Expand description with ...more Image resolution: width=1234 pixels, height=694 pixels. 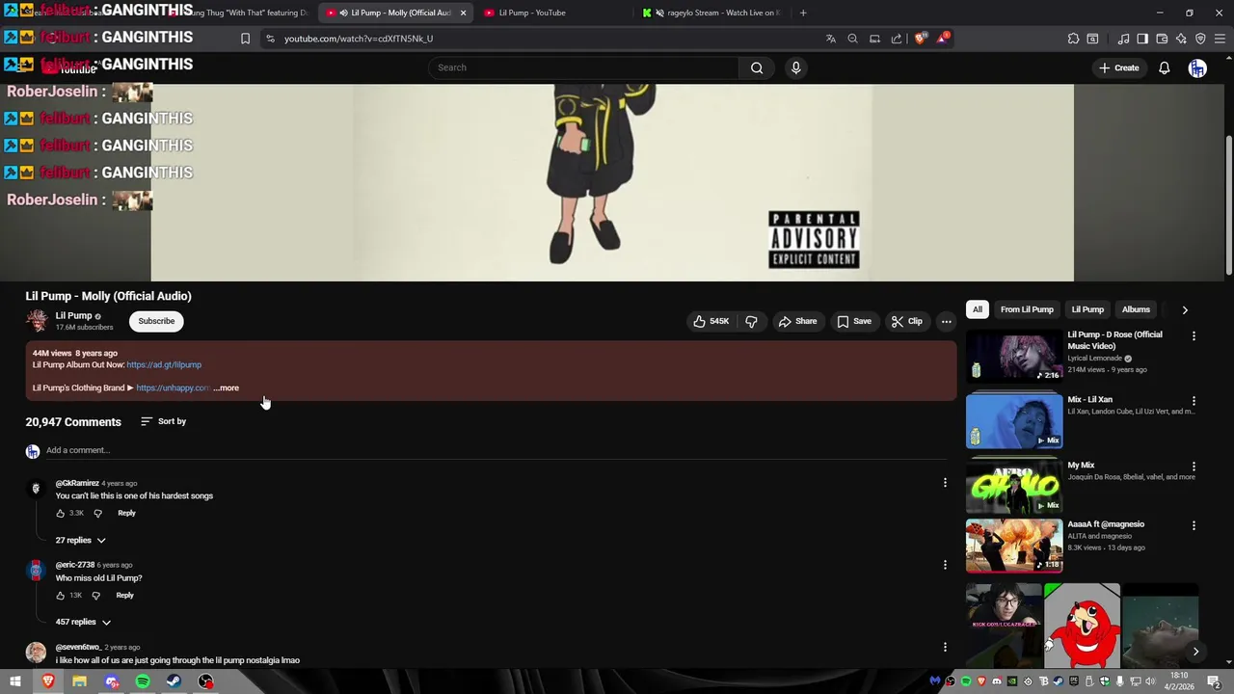pos(227,387)
